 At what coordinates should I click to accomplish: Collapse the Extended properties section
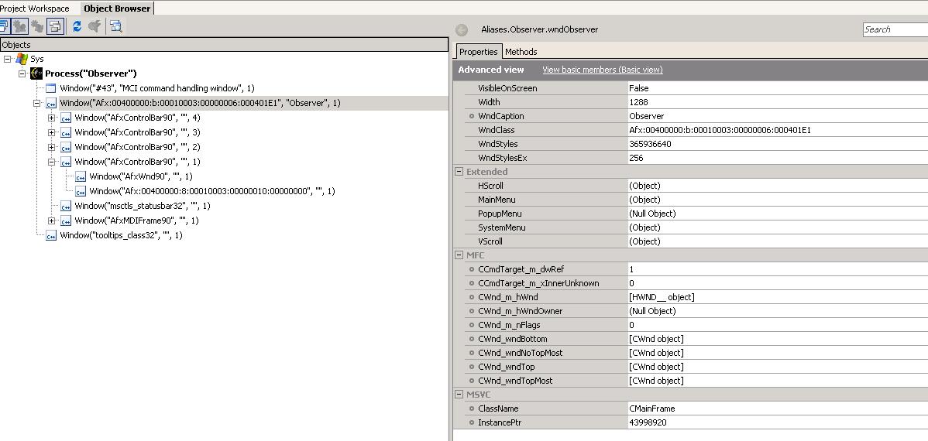click(459, 172)
